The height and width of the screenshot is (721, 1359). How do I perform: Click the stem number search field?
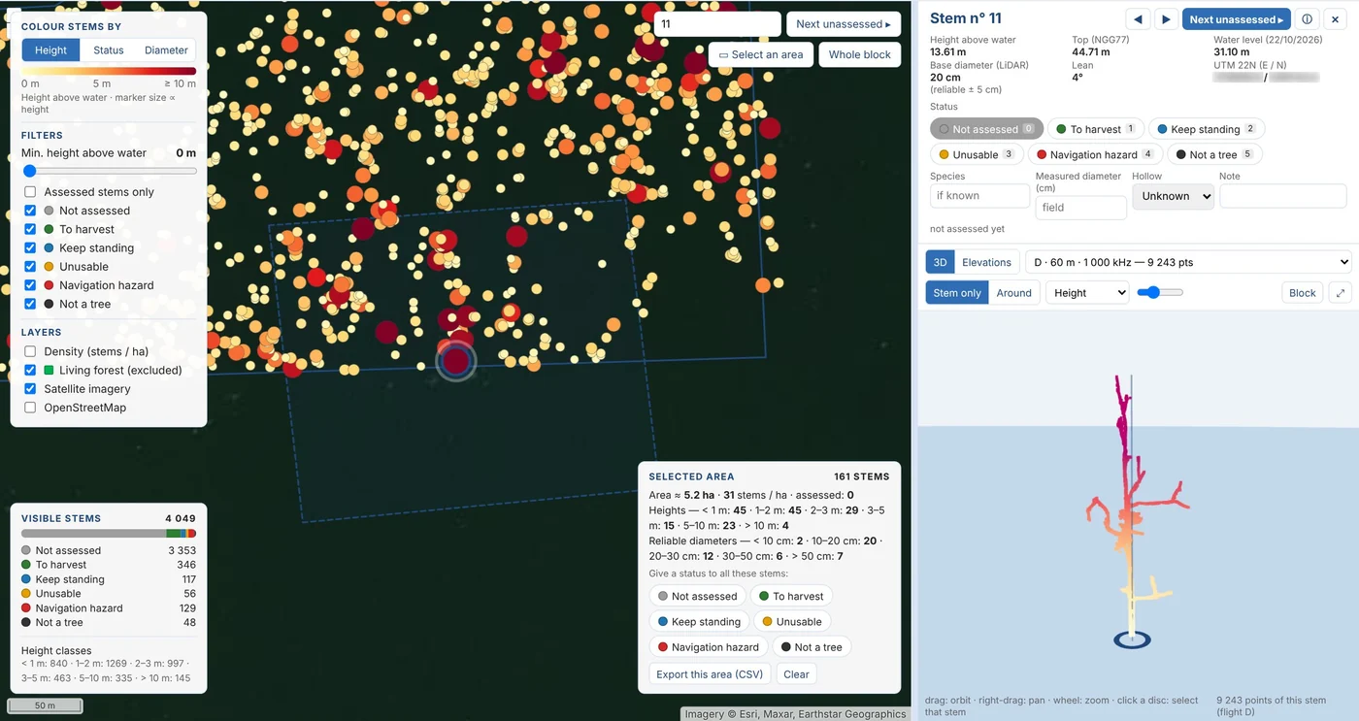[x=717, y=24]
